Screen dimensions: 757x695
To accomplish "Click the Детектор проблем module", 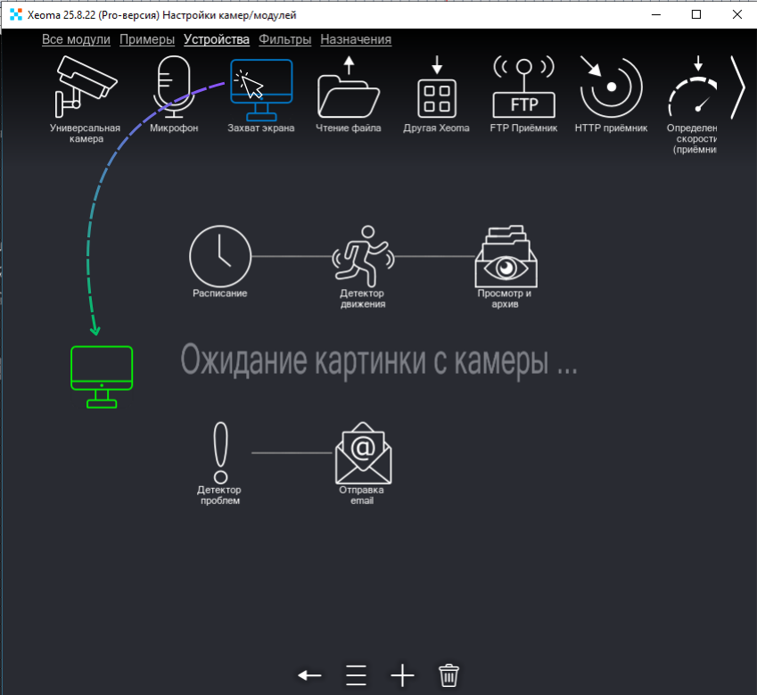I will click(219, 451).
